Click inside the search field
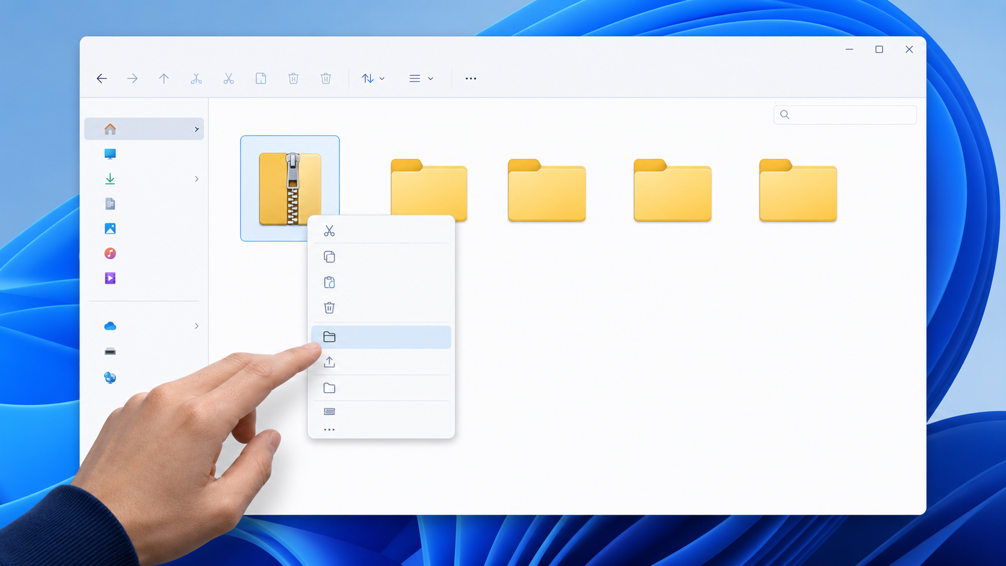Screen dimensions: 1006x566 pyautogui.click(x=845, y=114)
